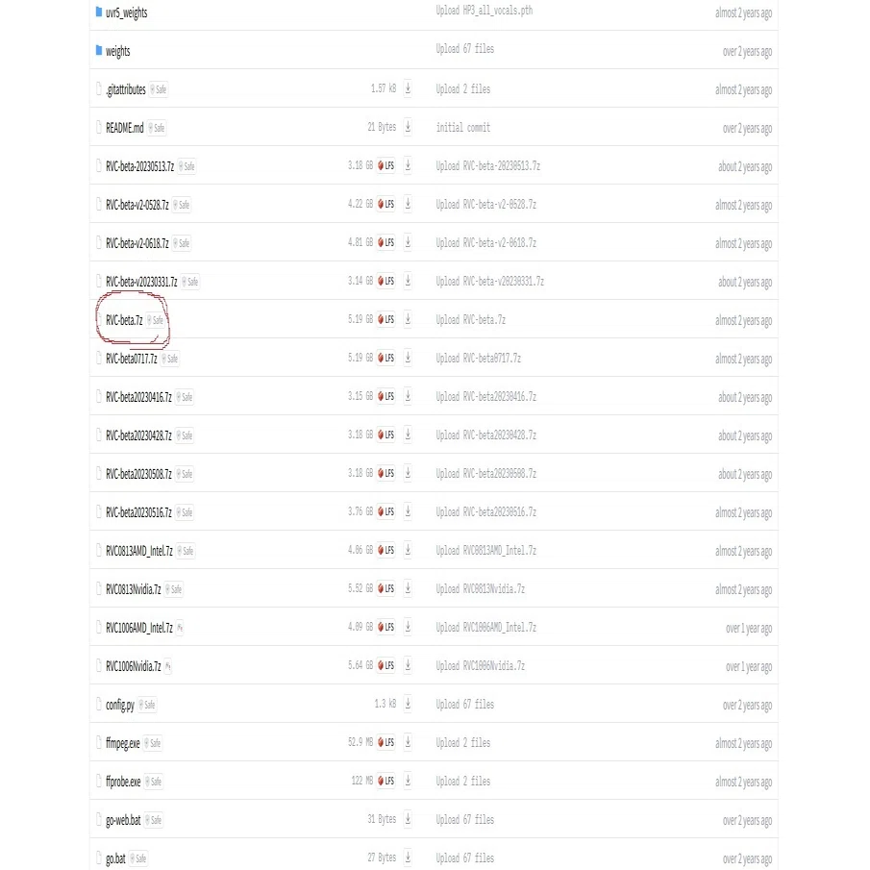
Task: Open commit 'Upload RVC0813AMD_Intel.7z'
Action: (x=486, y=551)
